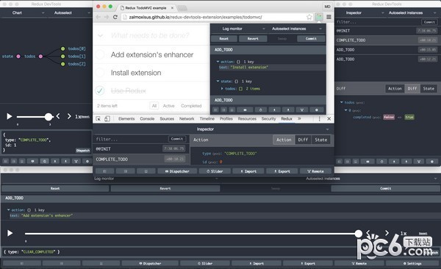This screenshot has height=269, width=441.
Task: Go back in Chrome browser
Action: click(98, 17)
